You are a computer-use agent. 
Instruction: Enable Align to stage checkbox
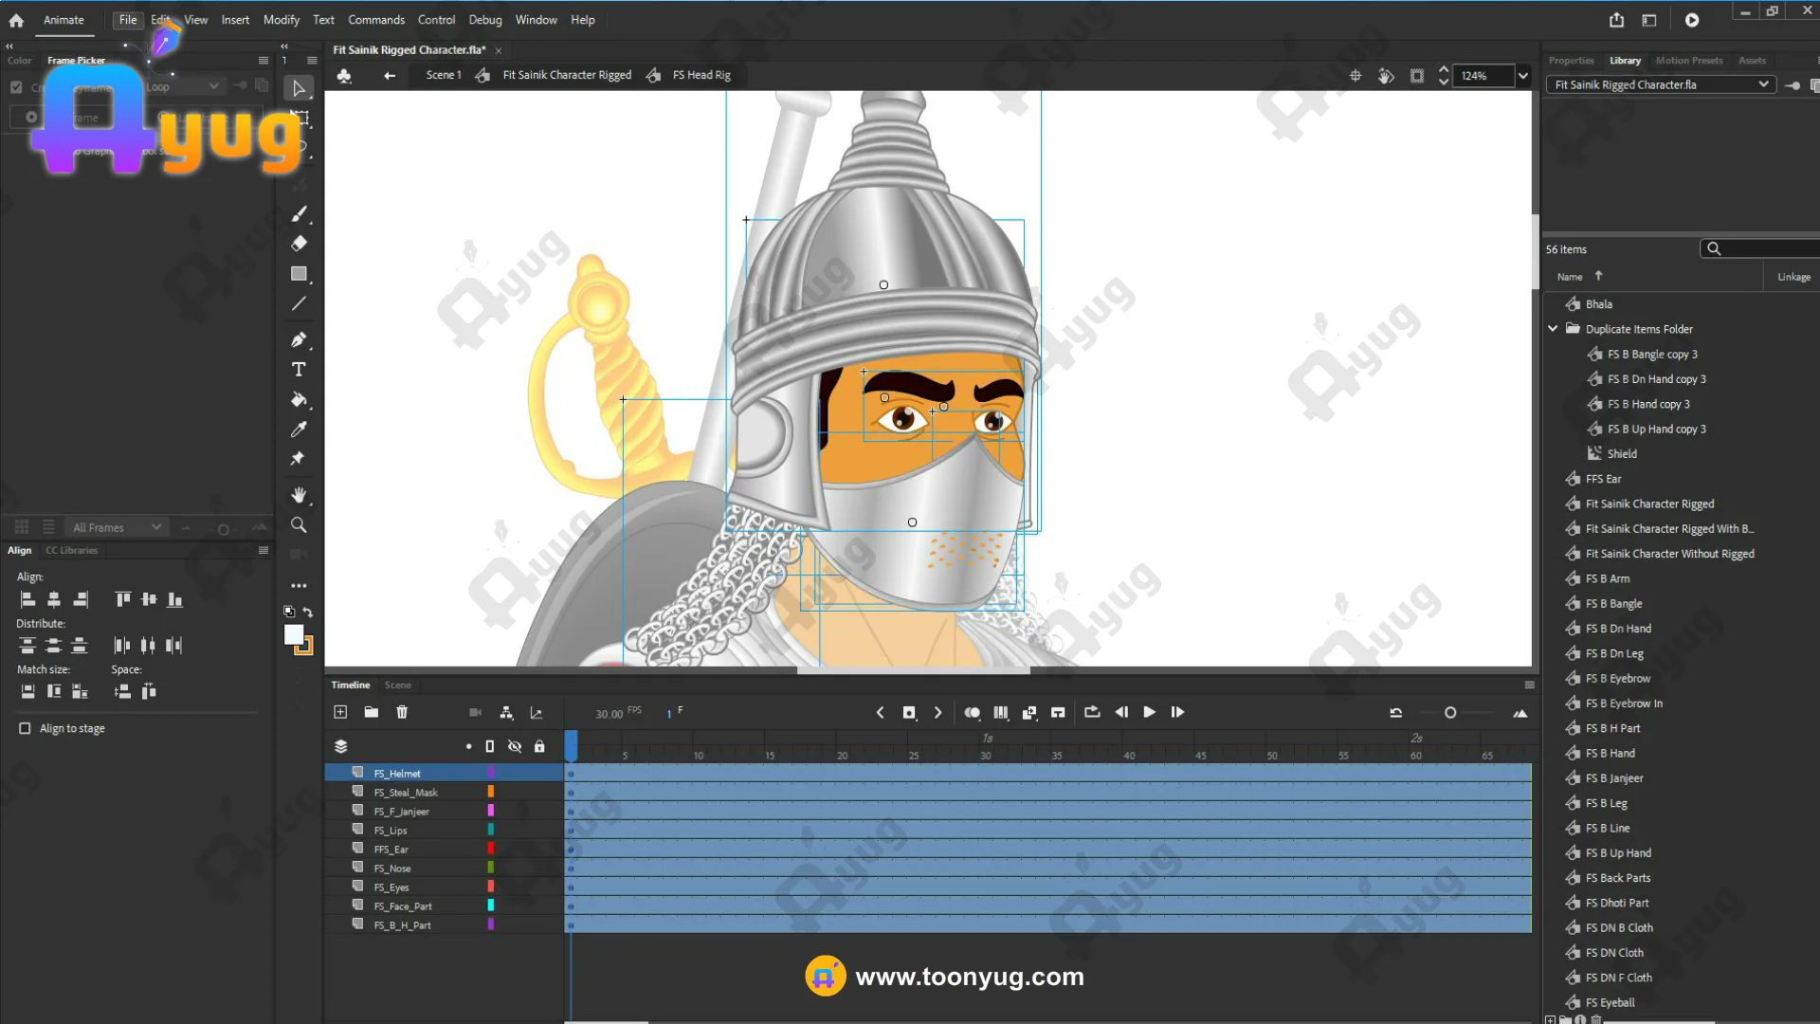(25, 728)
